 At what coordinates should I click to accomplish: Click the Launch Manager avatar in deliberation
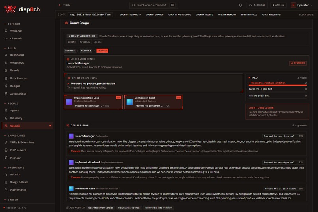click(71, 136)
